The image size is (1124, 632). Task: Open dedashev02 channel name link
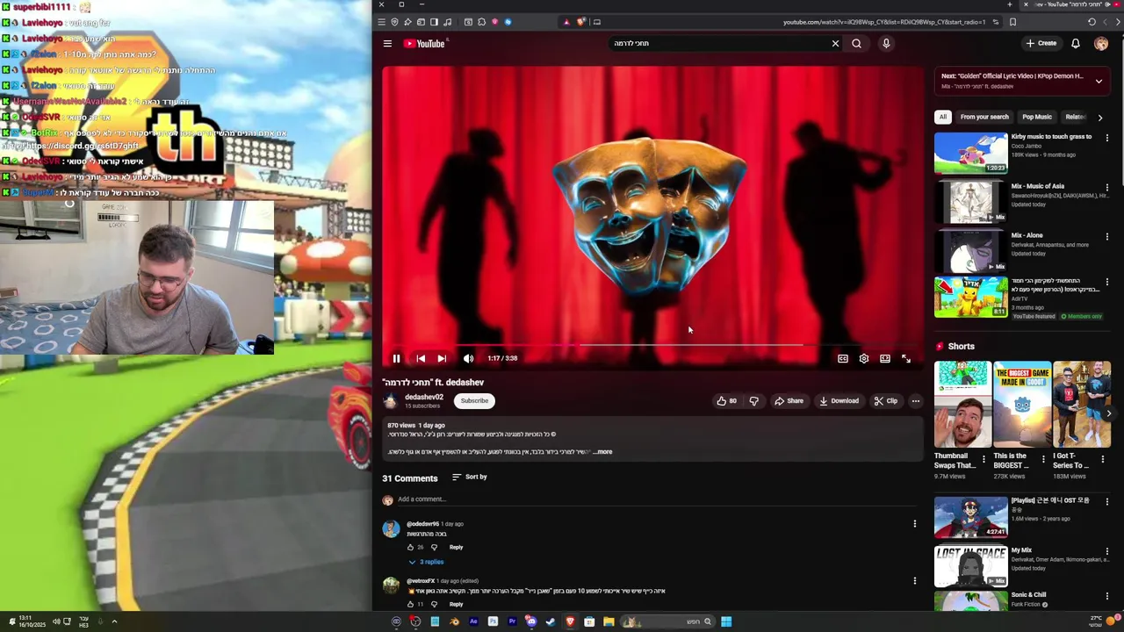424,397
